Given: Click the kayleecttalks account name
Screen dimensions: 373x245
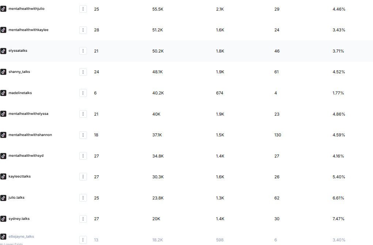Looking at the screenshot, I should coord(20,176).
